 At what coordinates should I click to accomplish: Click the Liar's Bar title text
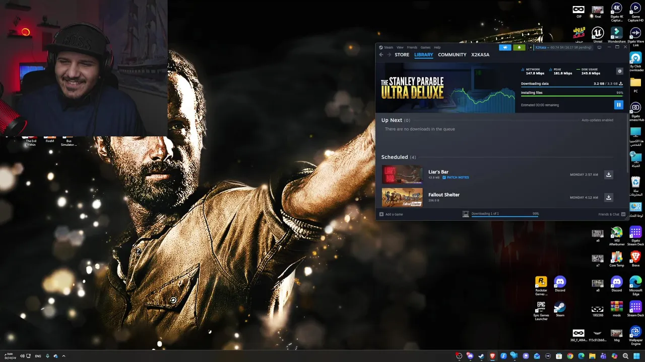(438, 172)
